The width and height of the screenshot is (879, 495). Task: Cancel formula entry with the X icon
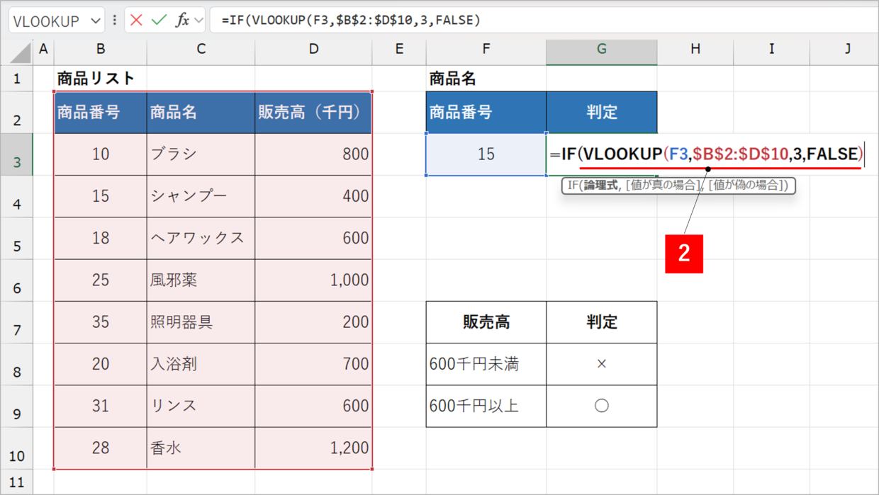click(136, 21)
